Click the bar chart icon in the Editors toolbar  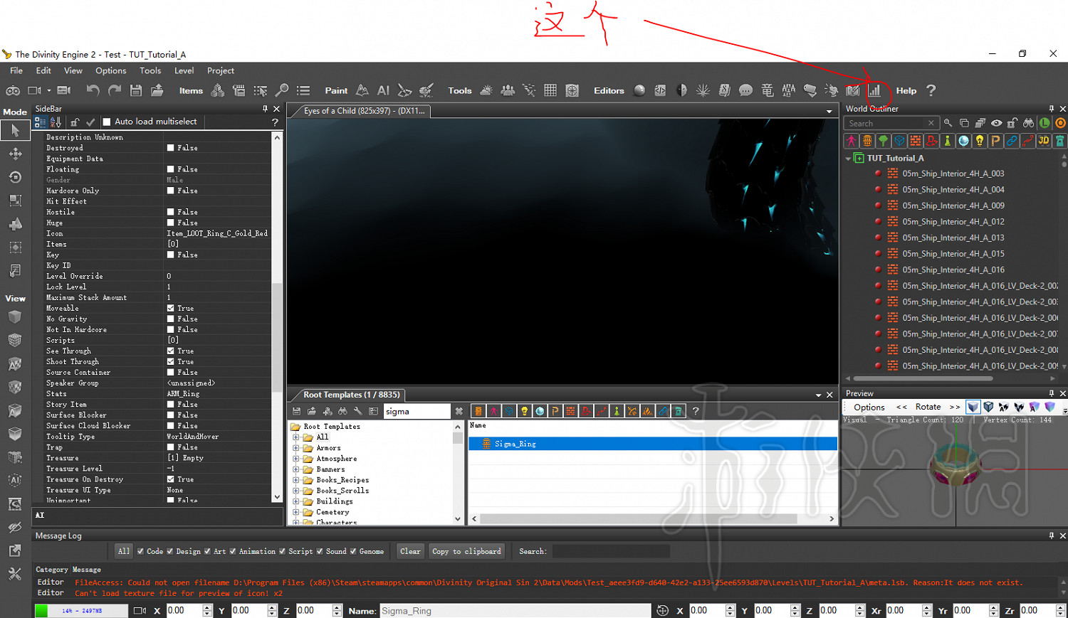coord(874,90)
